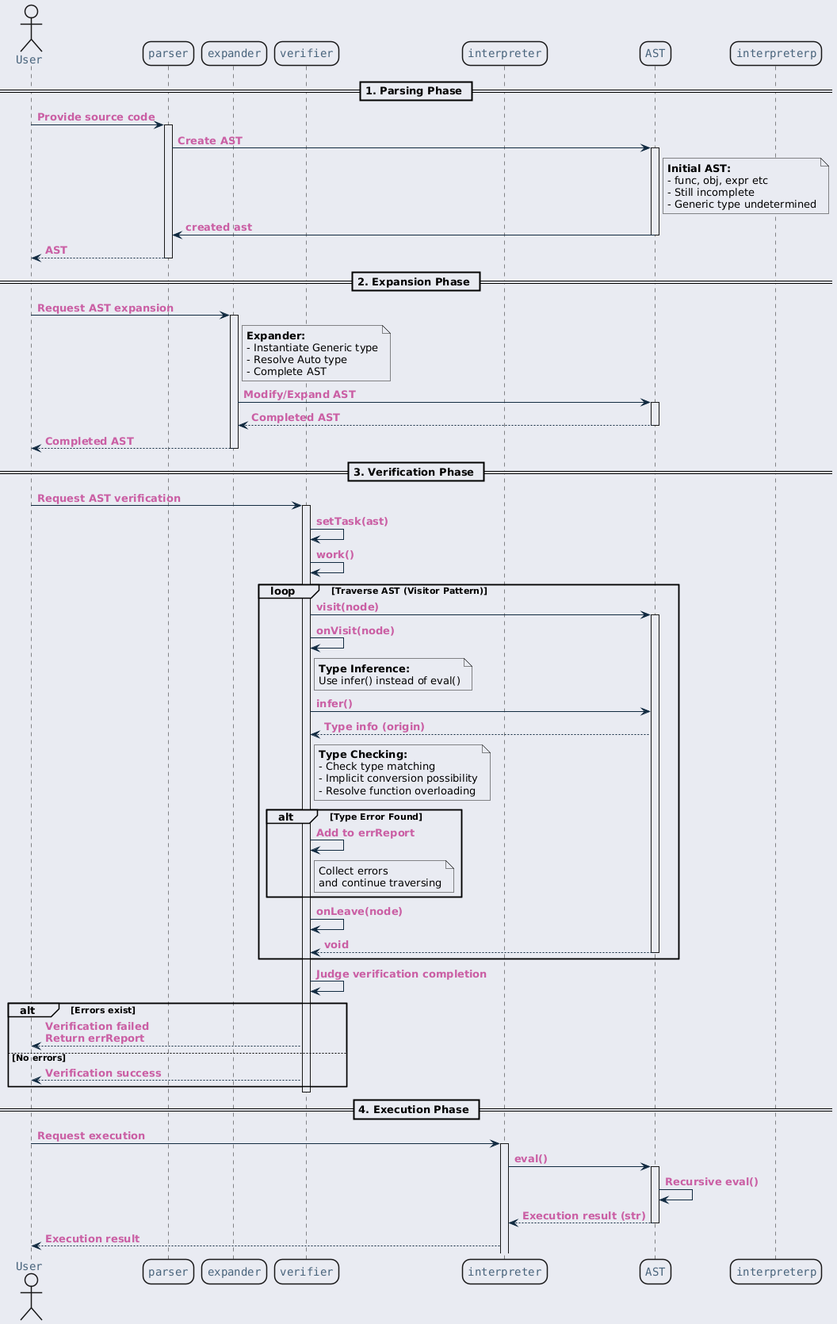The height and width of the screenshot is (1324, 837).
Task: Select the 'Add to errReport' self-call label
Action: 365,833
